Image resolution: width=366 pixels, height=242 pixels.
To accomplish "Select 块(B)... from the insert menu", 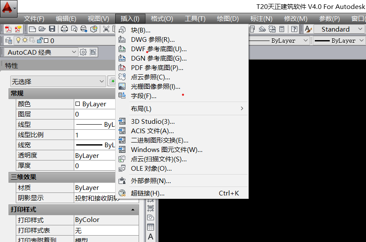I will click(x=182, y=30).
